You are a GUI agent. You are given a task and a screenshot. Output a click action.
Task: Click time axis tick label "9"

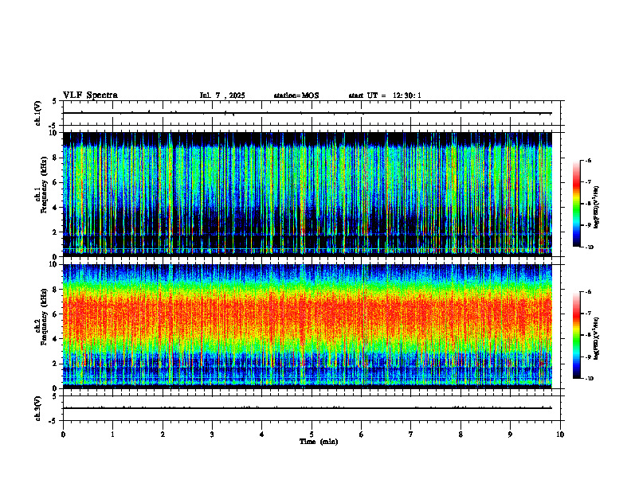coord(510,434)
